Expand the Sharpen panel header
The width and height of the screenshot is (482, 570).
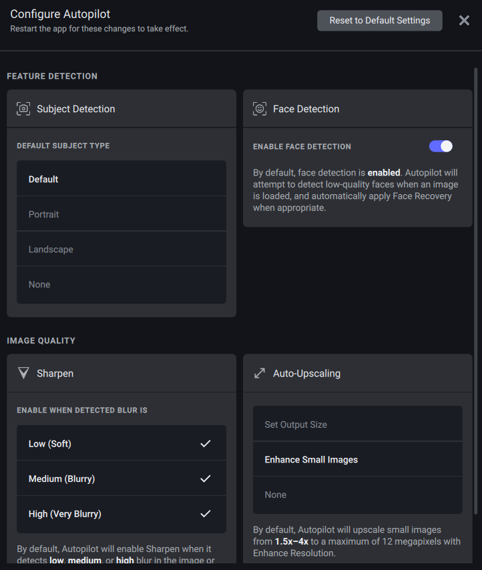click(x=122, y=373)
